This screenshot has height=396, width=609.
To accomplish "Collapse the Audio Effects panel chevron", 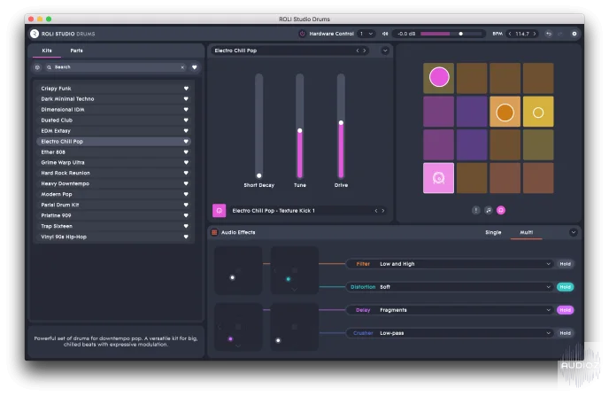I will pyautogui.click(x=574, y=232).
